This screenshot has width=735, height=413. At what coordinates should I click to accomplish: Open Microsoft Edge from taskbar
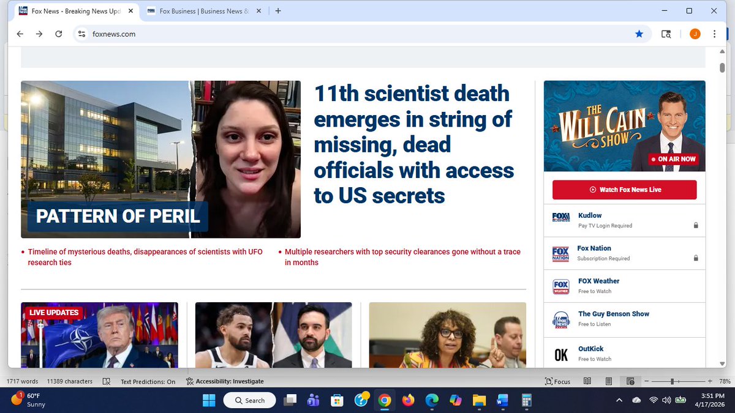pos(432,400)
